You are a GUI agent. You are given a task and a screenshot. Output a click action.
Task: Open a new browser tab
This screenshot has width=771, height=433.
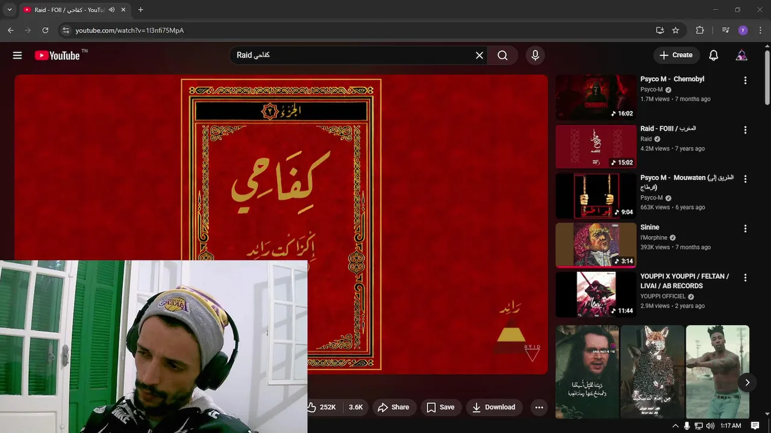pyautogui.click(x=140, y=10)
